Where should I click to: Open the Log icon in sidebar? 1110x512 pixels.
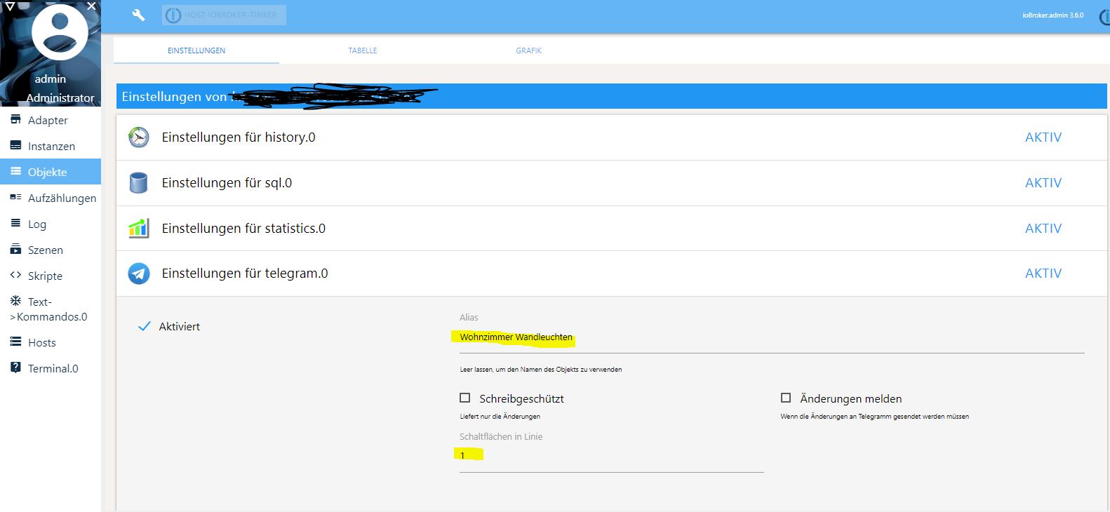point(15,223)
